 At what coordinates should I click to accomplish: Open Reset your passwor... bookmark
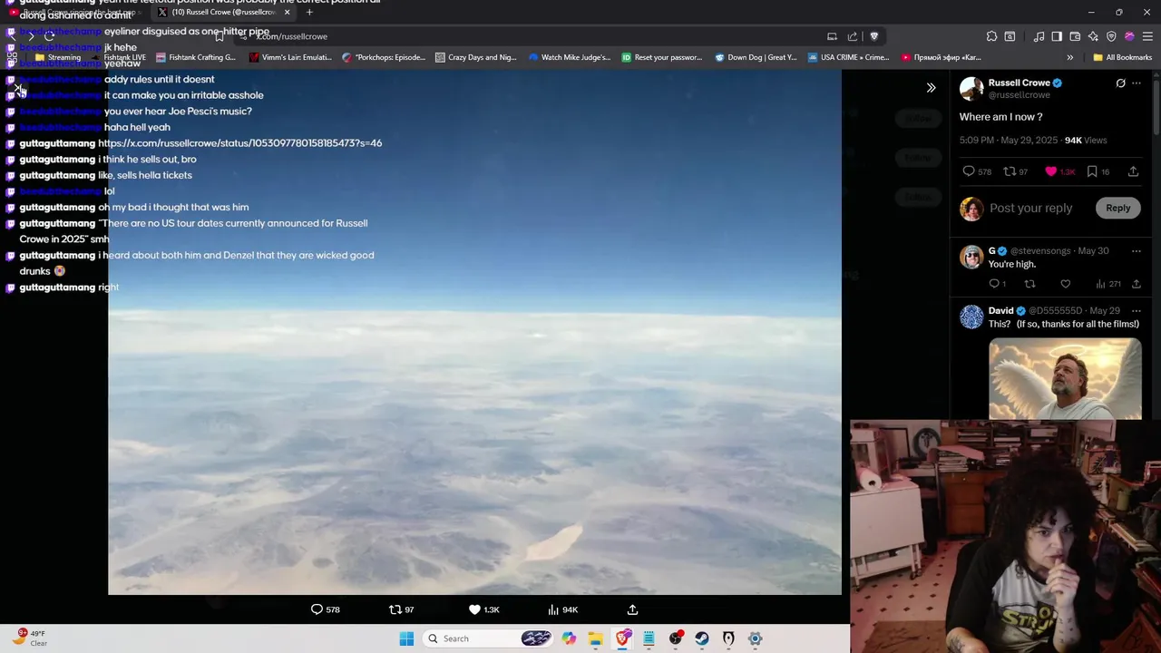(661, 57)
